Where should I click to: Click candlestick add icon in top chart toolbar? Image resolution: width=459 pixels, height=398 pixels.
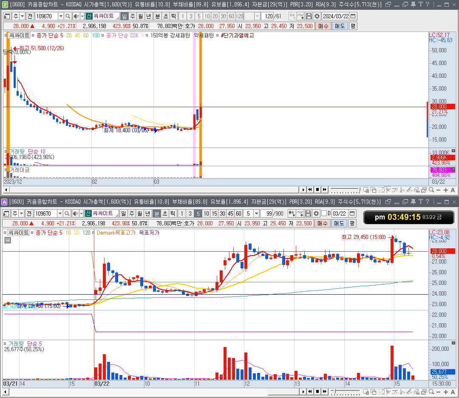(292, 16)
